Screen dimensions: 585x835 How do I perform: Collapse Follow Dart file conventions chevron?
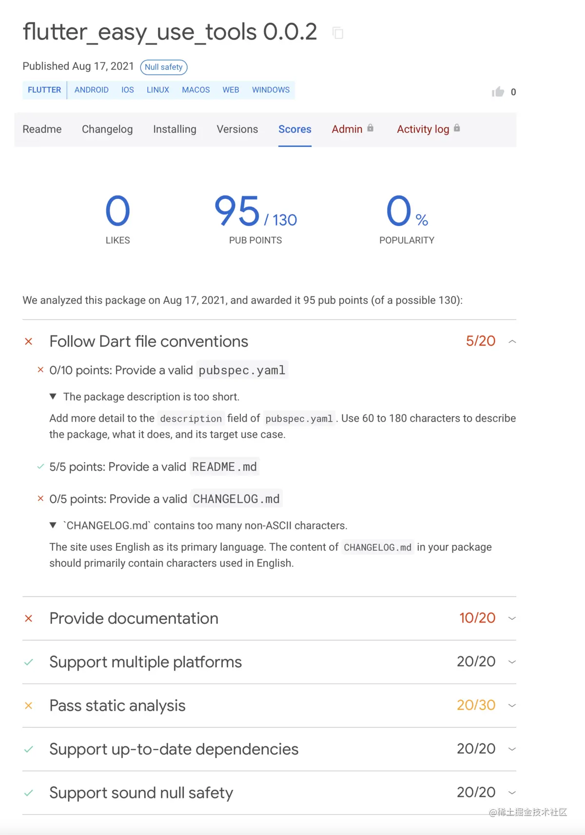click(x=512, y=342)
